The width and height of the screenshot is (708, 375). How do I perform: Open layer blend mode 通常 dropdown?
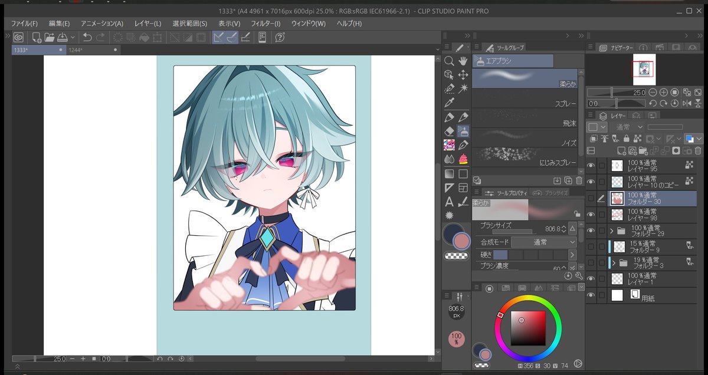pos(628,127)
